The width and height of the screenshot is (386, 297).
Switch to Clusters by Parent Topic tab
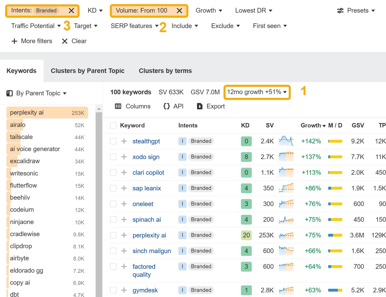(88, 71)
